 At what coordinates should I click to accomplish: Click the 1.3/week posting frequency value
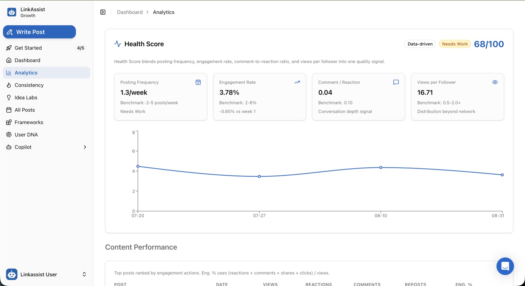tap(134, 93)
